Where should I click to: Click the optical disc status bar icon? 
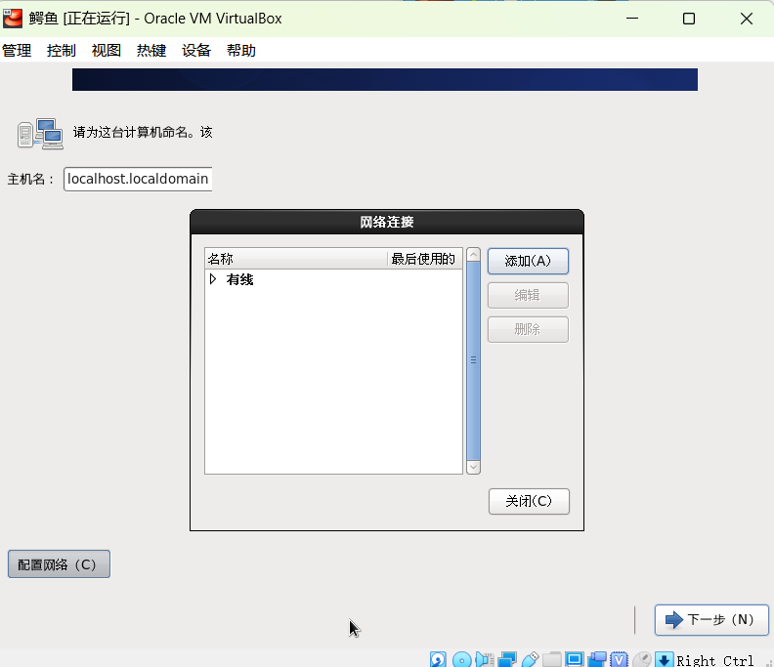tap(462, 660)
